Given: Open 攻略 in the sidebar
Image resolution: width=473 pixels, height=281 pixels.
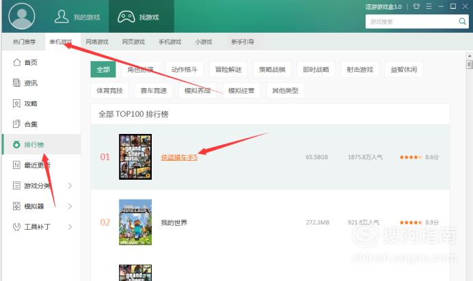Looking at the screenshot, I should pos(41,103).
